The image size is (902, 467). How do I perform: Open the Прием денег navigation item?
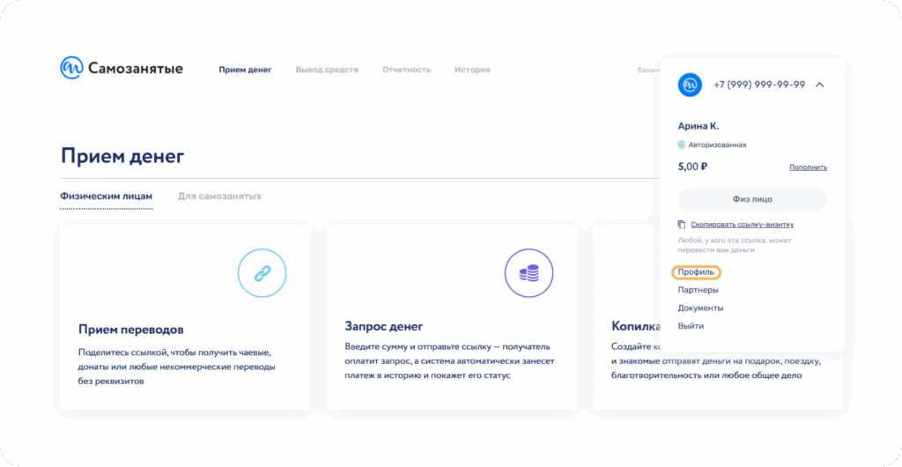click(x=245, y=70)
